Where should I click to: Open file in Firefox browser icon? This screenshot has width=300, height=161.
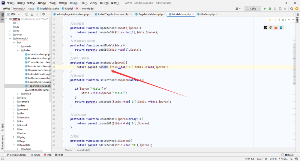(276, 28)
